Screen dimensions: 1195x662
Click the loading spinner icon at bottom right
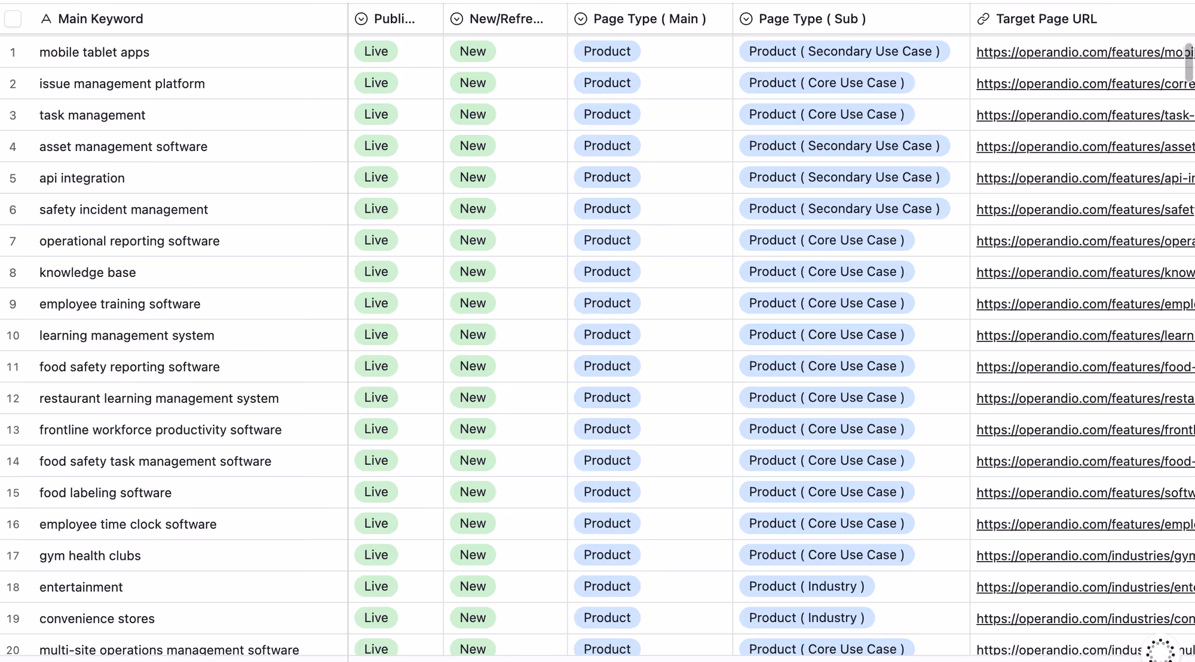(x=1160, y=650)
